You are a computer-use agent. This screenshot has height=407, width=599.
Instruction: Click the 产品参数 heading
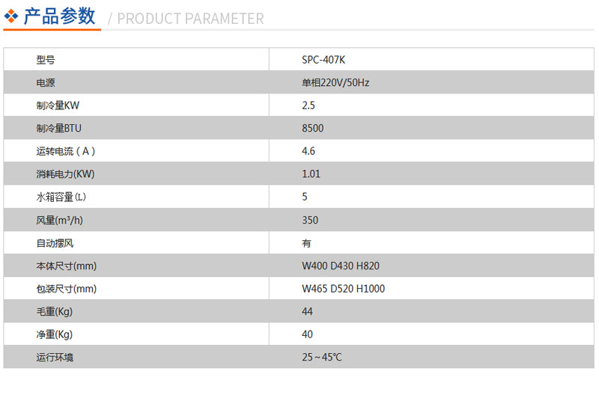tap(59, 16)
